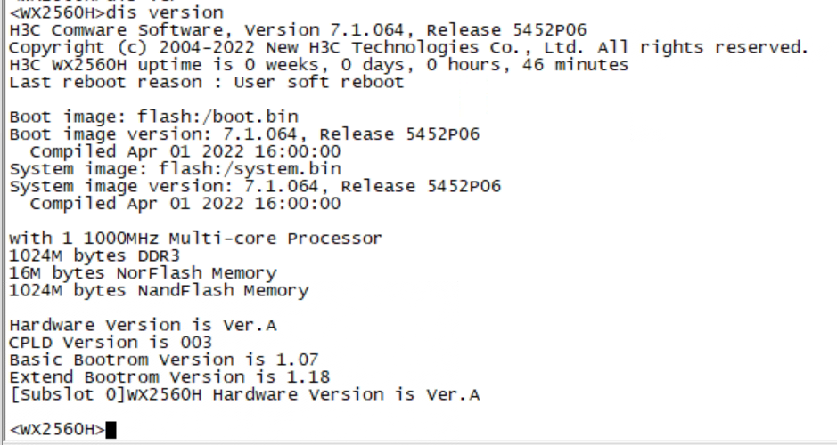Screen dimensions: 837x445
Task: Click the Copyright 2004-2022 line
Action: [x=408, y=48]
